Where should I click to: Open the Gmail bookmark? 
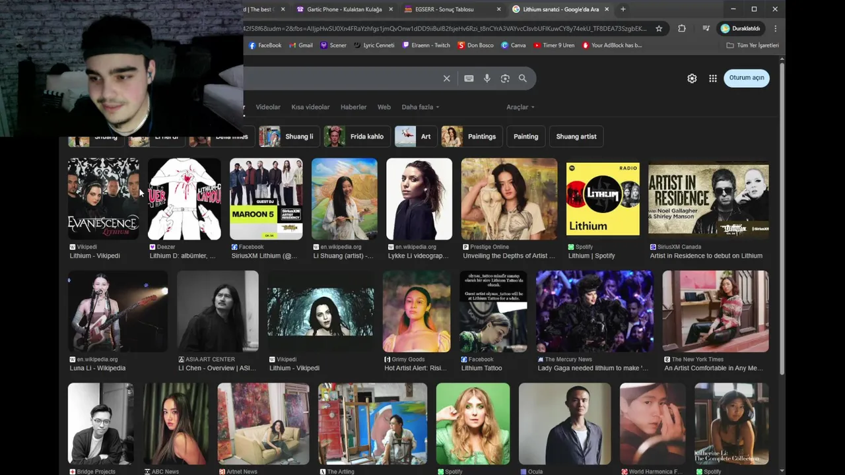click(x=300, y=46)
